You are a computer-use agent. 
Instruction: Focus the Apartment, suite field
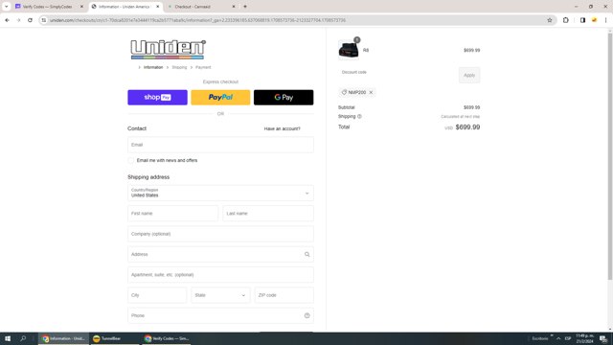[x=220, y=275]
